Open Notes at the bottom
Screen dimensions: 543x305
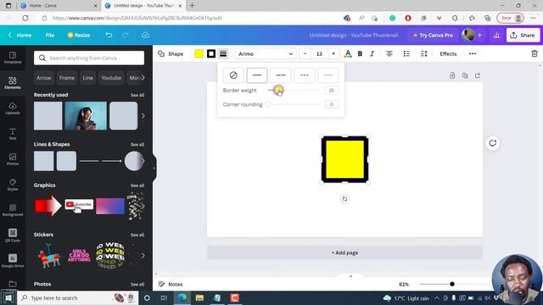click(x=171, y=284)
